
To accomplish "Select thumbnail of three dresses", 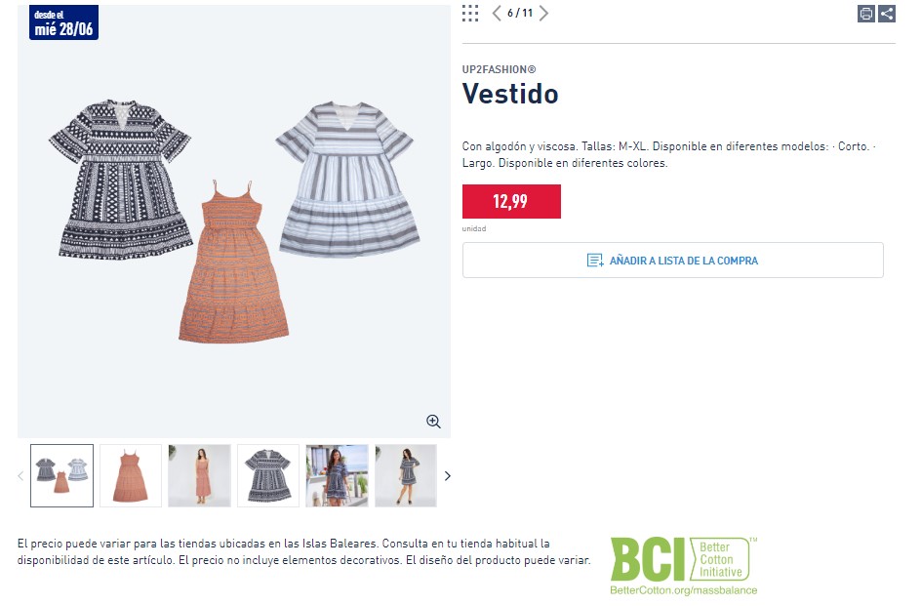I will [x=61, y=475].
